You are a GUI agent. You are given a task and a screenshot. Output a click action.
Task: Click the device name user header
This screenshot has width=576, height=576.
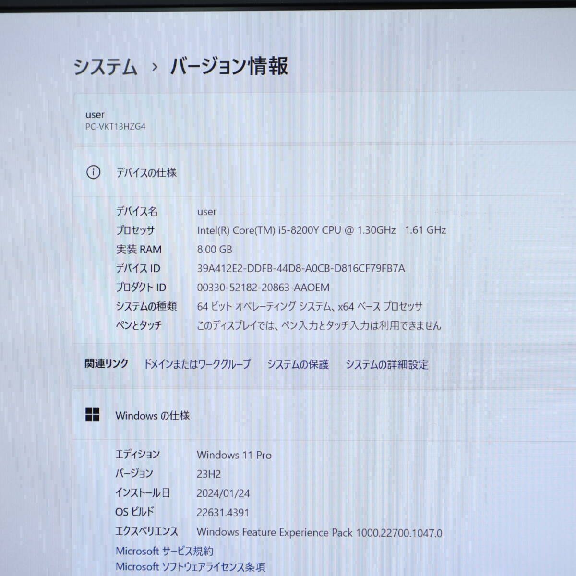(95, 114)
